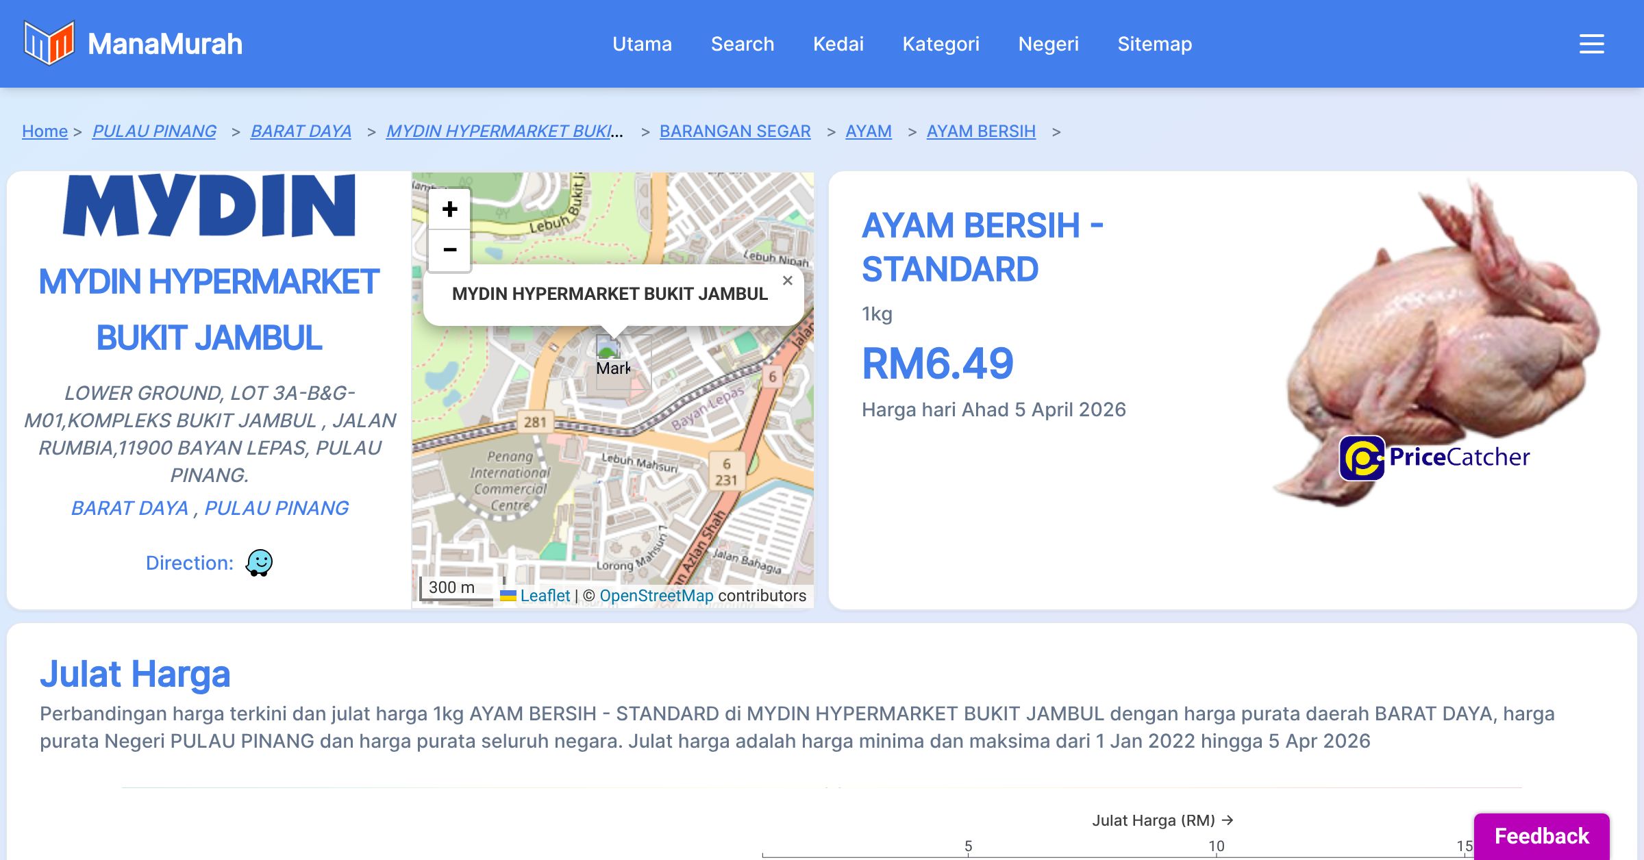Close the map popup

click(x=787, y=281)
